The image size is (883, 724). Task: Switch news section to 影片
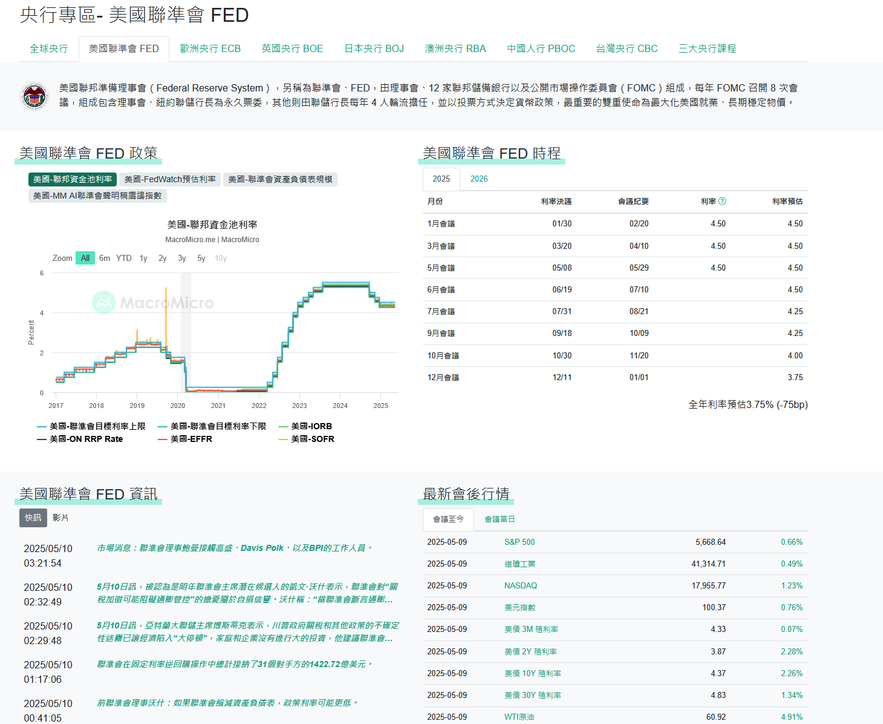click(60, 518)
